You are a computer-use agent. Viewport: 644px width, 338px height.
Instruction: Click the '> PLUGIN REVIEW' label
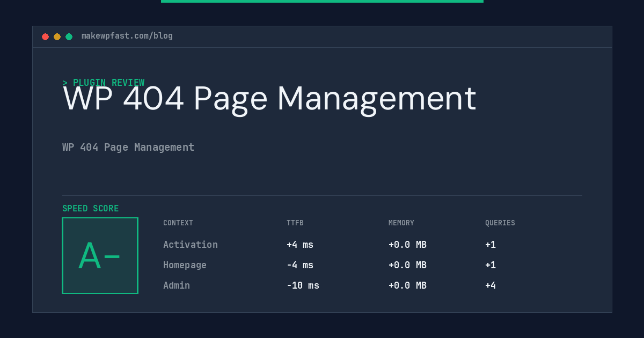[x=104, y=83]
